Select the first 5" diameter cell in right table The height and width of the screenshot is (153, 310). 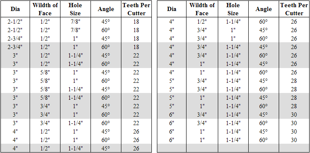point(172,81)
